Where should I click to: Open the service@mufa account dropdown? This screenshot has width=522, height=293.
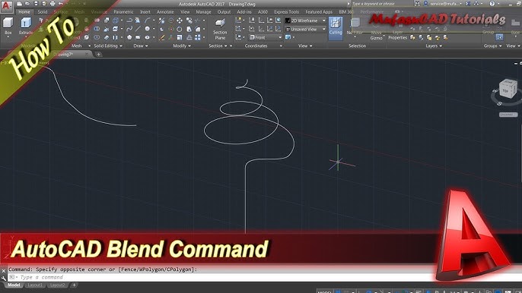[446, 4]
